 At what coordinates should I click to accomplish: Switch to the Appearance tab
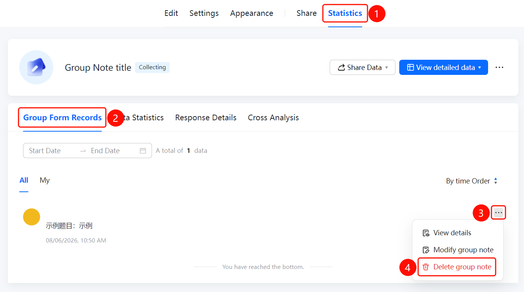[x=251, y=13]
